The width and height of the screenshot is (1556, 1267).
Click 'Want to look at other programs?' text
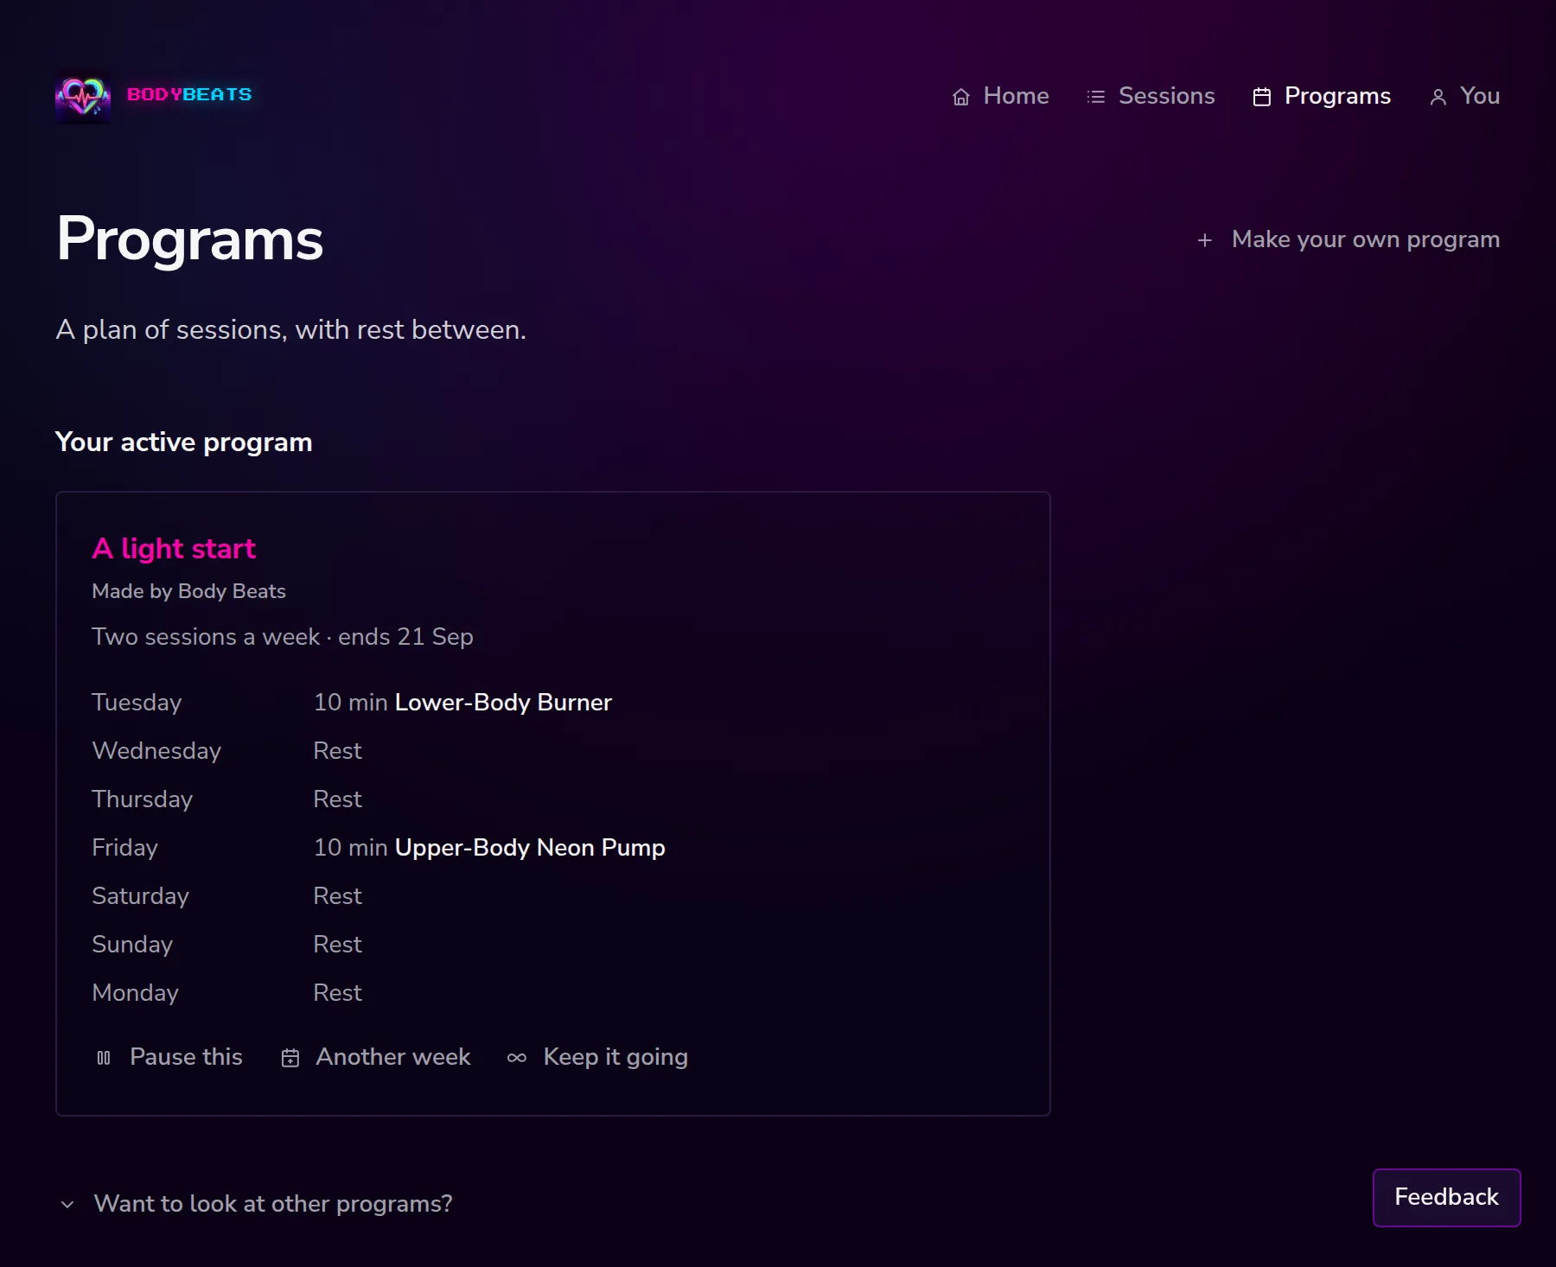click(273, 1203)
